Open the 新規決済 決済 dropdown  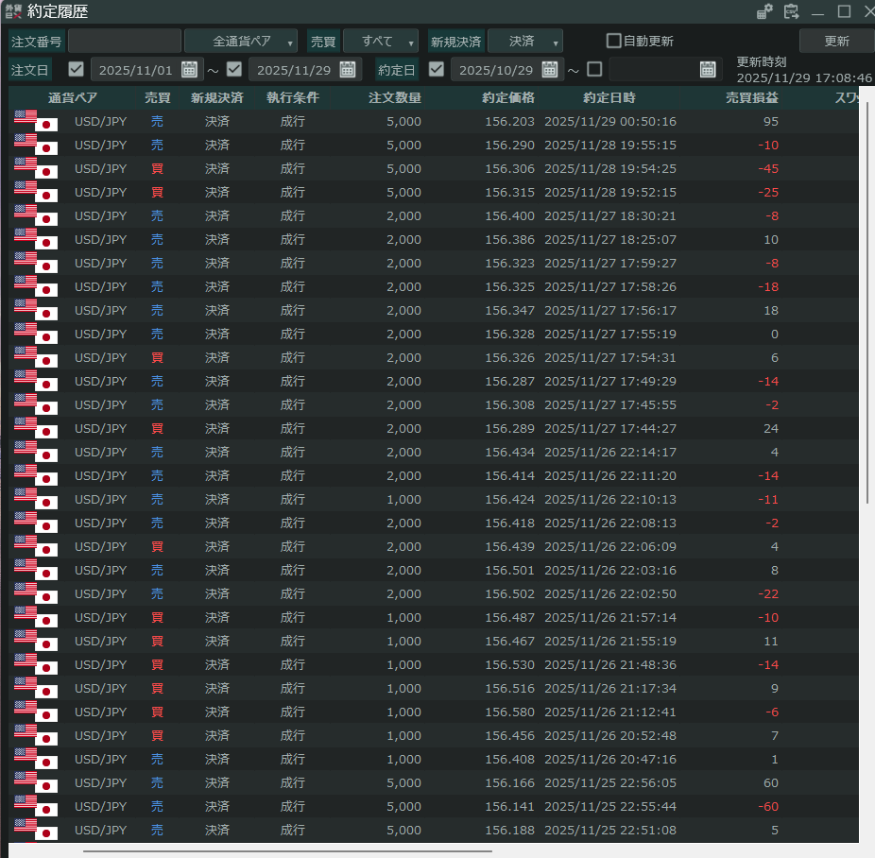(525, 42)
